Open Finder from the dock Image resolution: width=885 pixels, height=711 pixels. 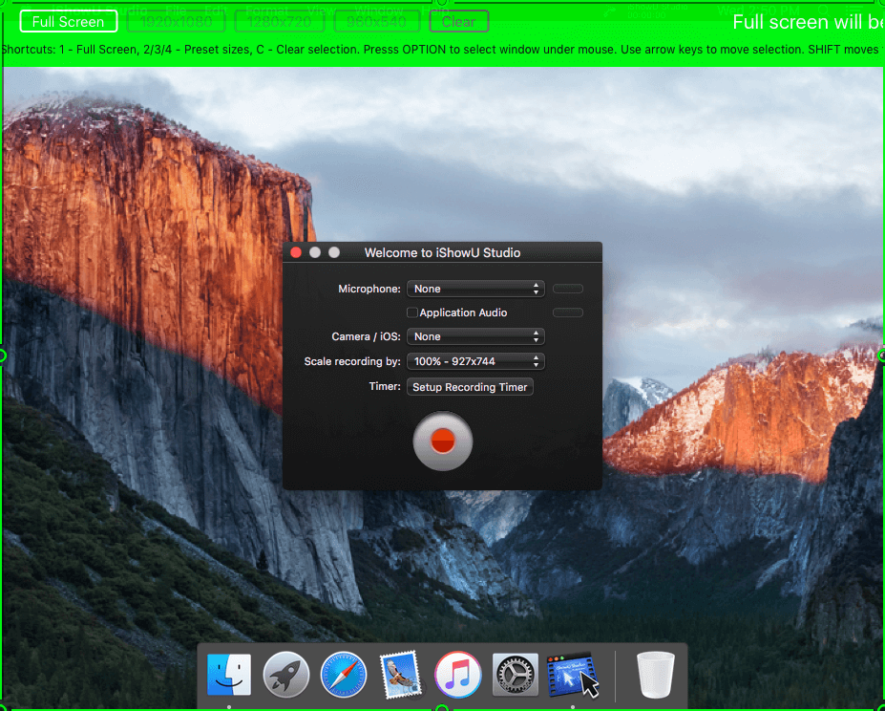click(228, 675)
